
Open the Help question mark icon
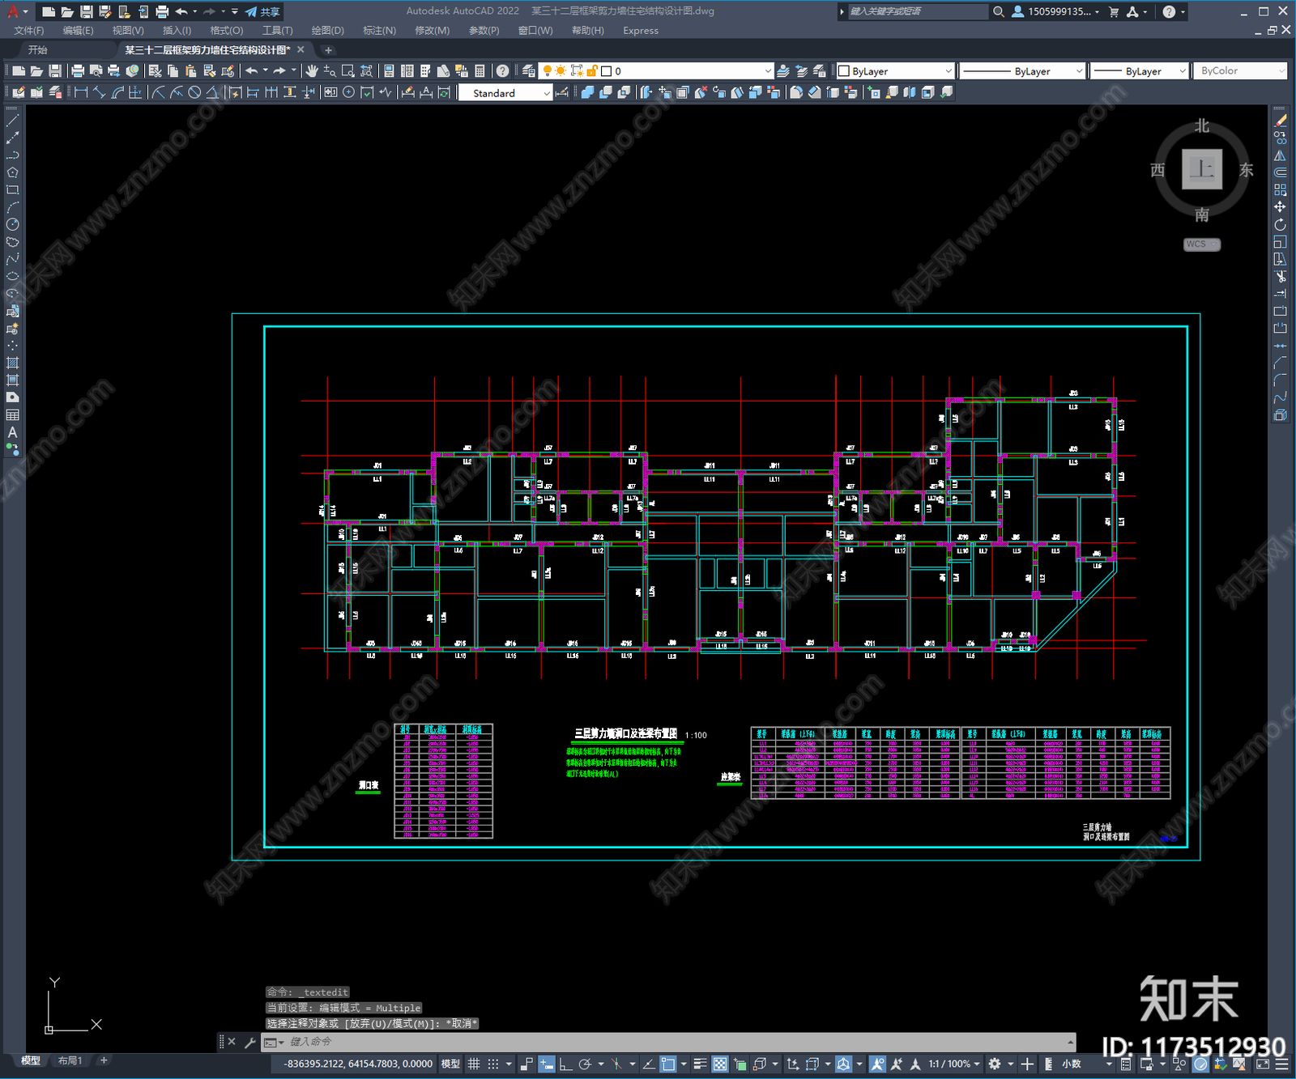point(503,71)
